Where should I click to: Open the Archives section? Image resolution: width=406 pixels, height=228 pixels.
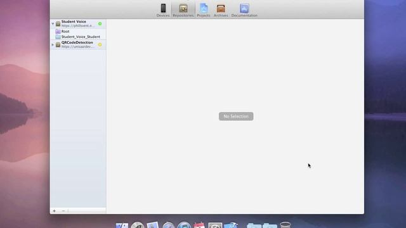(x=221, y=10)
